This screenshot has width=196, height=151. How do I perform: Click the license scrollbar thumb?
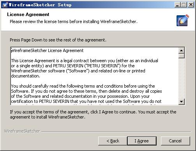click(182, 56)
